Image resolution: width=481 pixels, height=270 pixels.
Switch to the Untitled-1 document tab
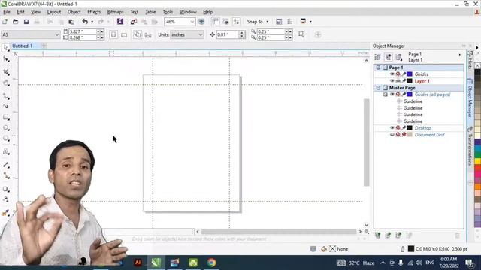point(23,46)
